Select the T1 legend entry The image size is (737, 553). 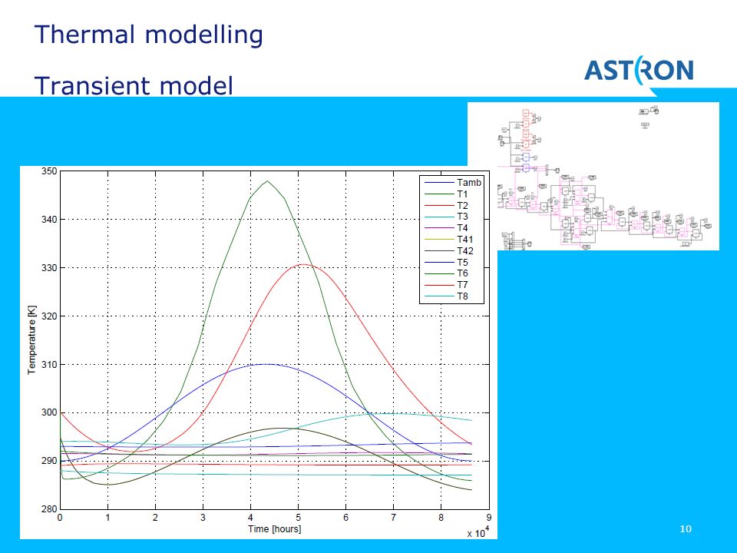[x=447, y=194]
